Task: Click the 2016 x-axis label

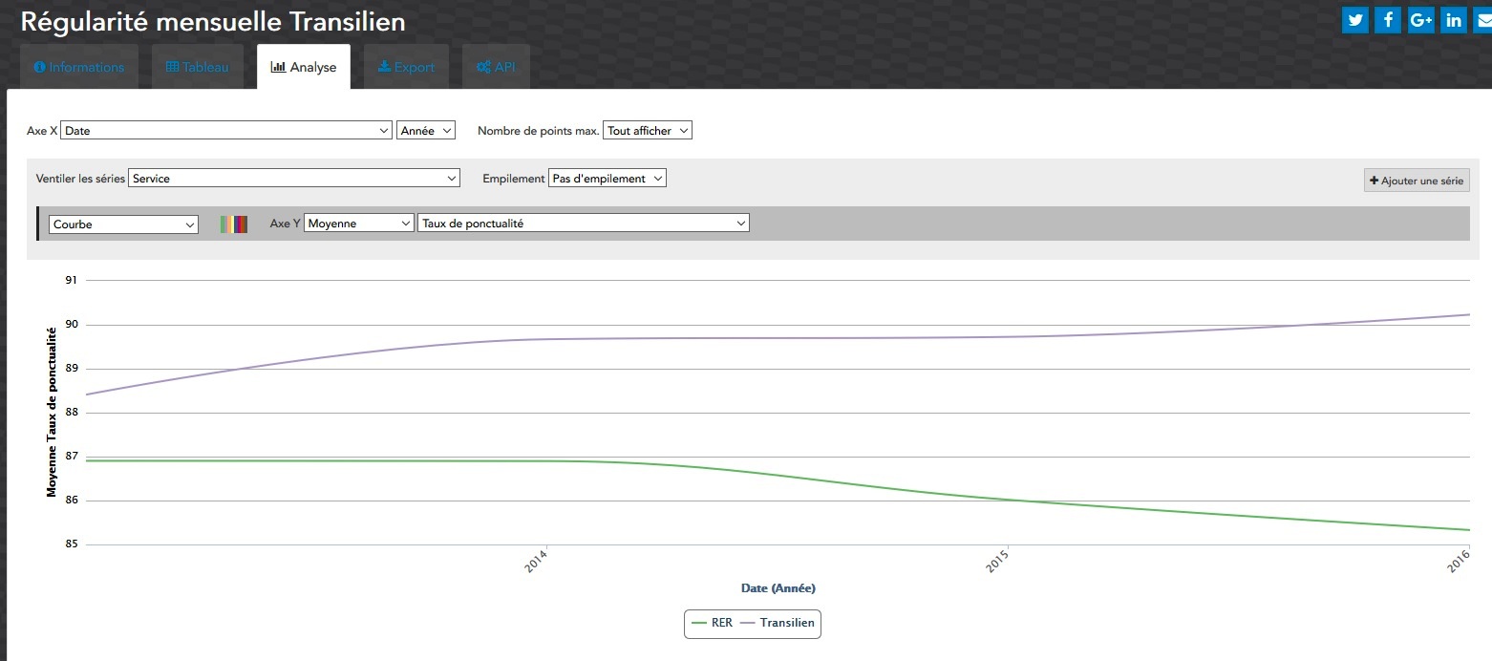Action: (1459, 562)
